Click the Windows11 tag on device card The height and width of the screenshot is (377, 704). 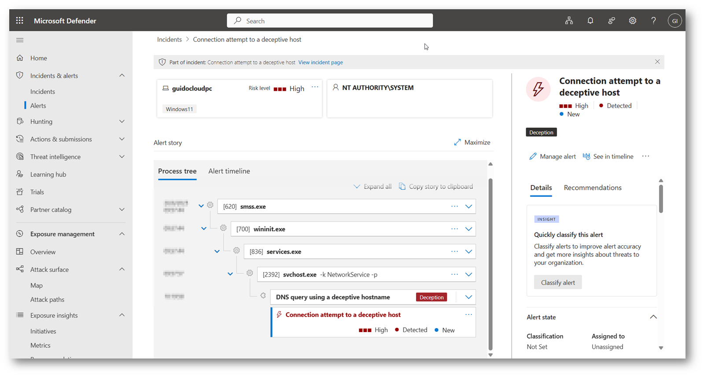(179, 109)
